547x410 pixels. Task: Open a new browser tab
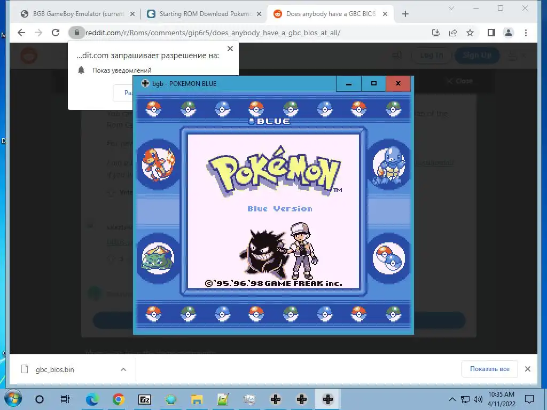(x=405, y=14)
